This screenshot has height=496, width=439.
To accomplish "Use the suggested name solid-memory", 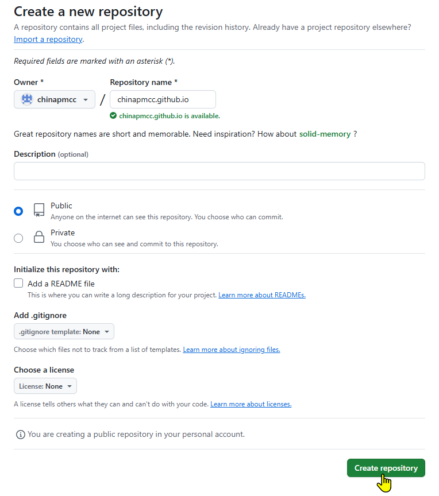I will click(x=325, y=134).
